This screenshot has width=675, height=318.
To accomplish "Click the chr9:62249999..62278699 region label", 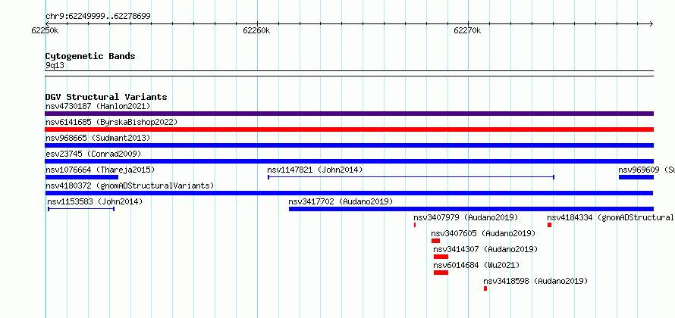I will pyautogui.click(x=98, y=17).
